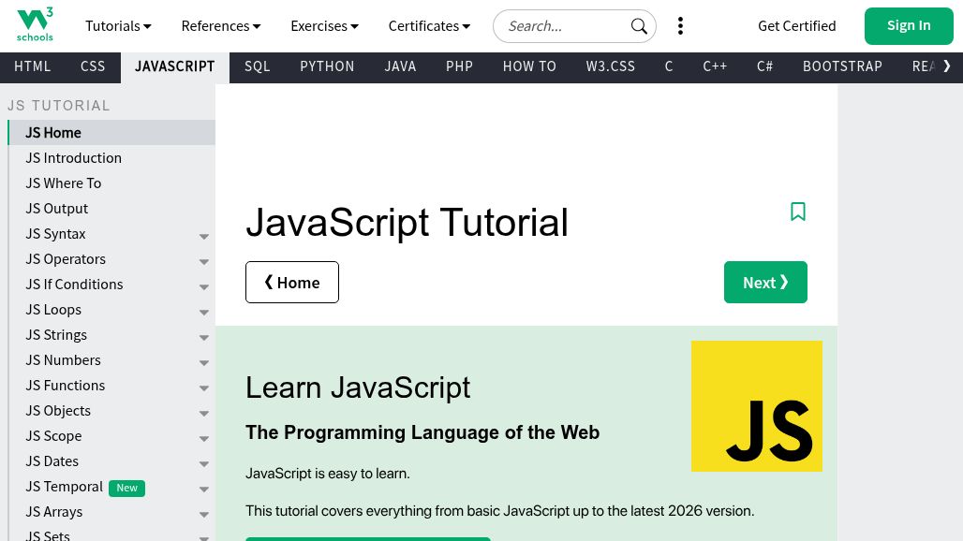Expand the JS Scope section arrow
The height and width of the screenshot is (541, 963).
coord(204,439)
